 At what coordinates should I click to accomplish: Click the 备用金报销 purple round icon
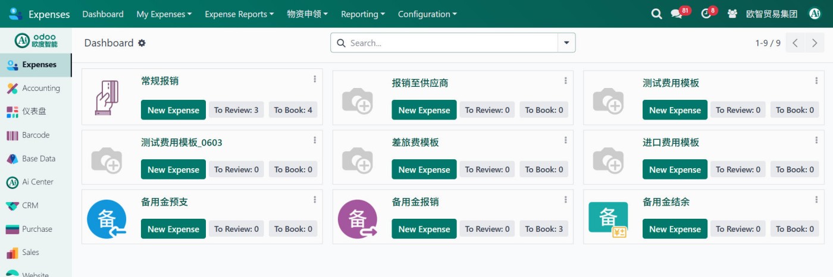pos(358,219)
